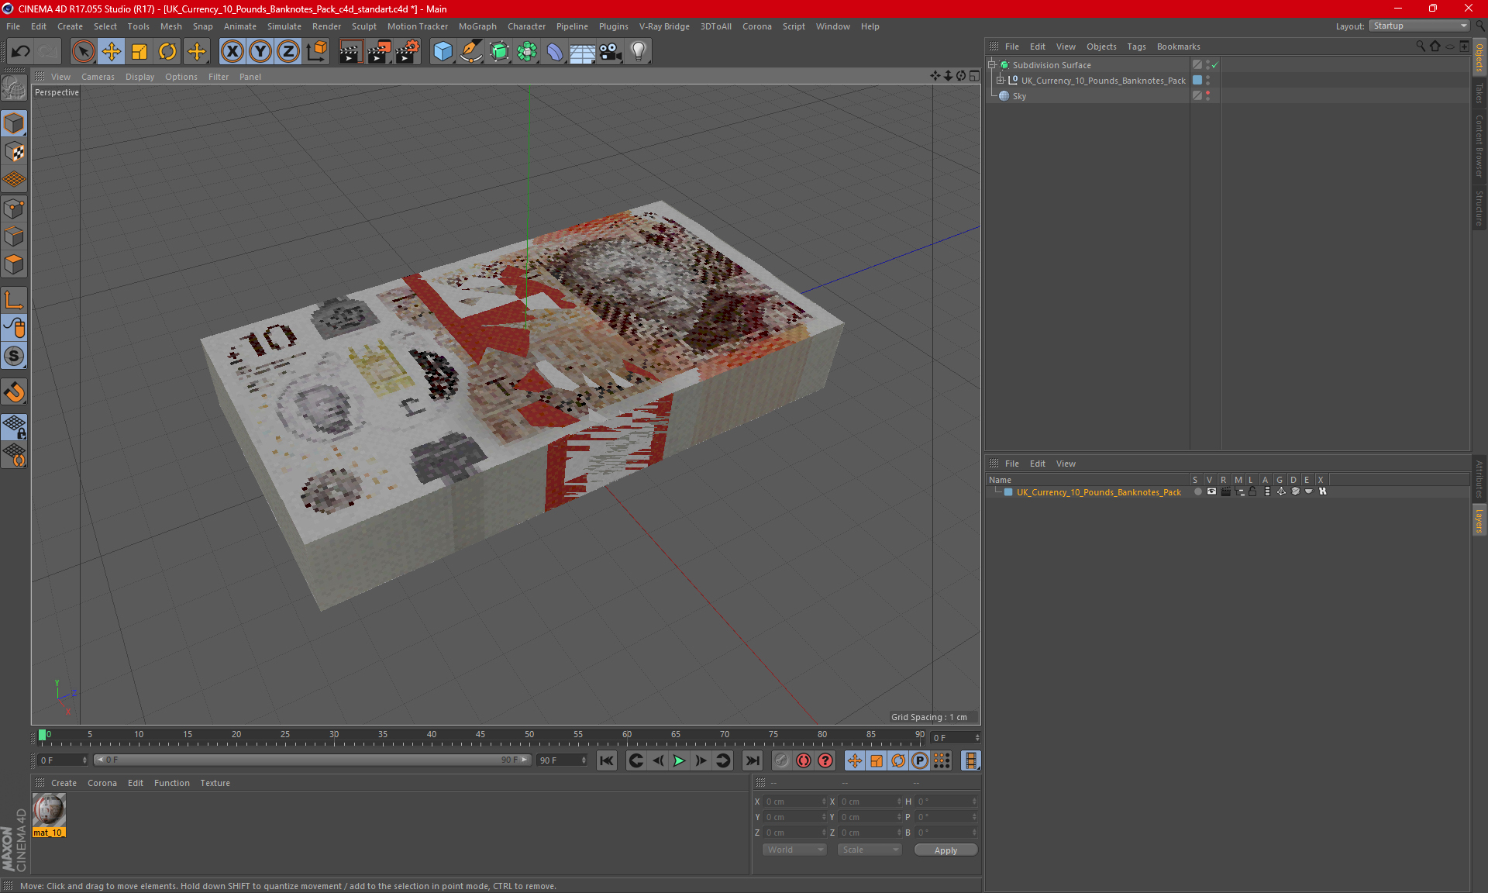
Task: Open Edit Render Settings icon
Action: coord(408,52)
